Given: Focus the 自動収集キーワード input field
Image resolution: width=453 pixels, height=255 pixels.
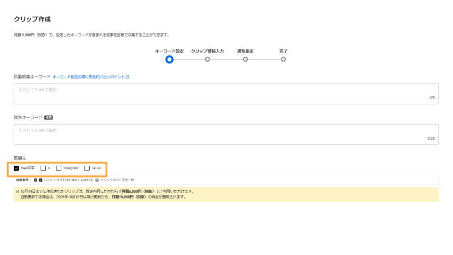Looking at the screenshot, I should tap(226, 94).
